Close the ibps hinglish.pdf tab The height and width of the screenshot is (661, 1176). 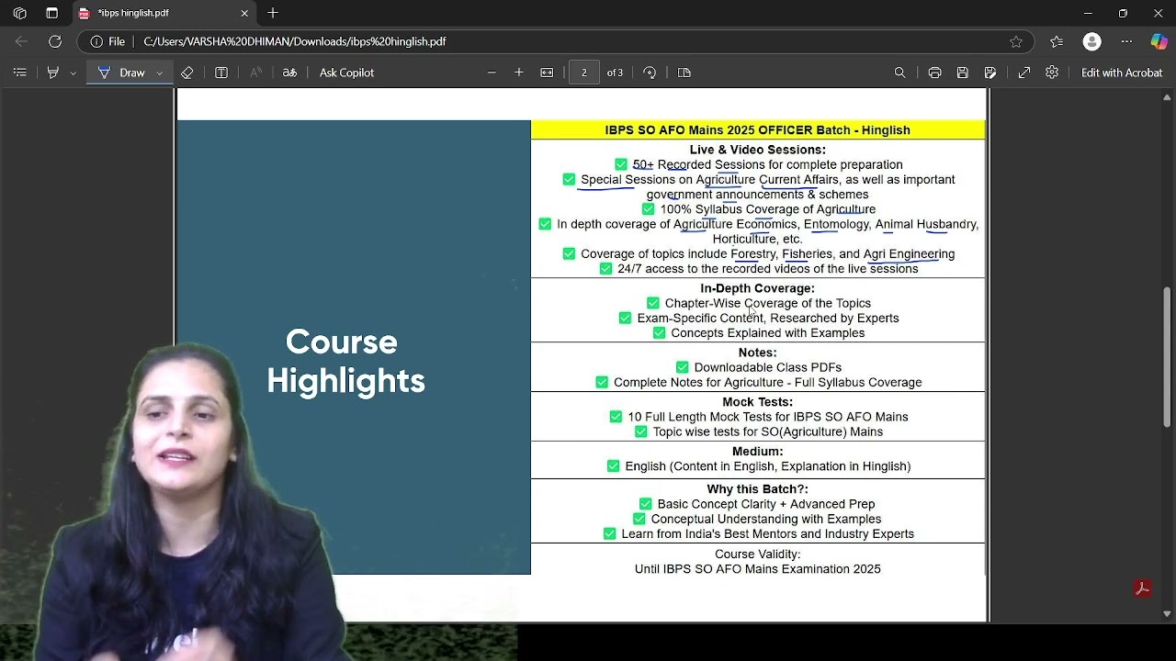[244, 14]
